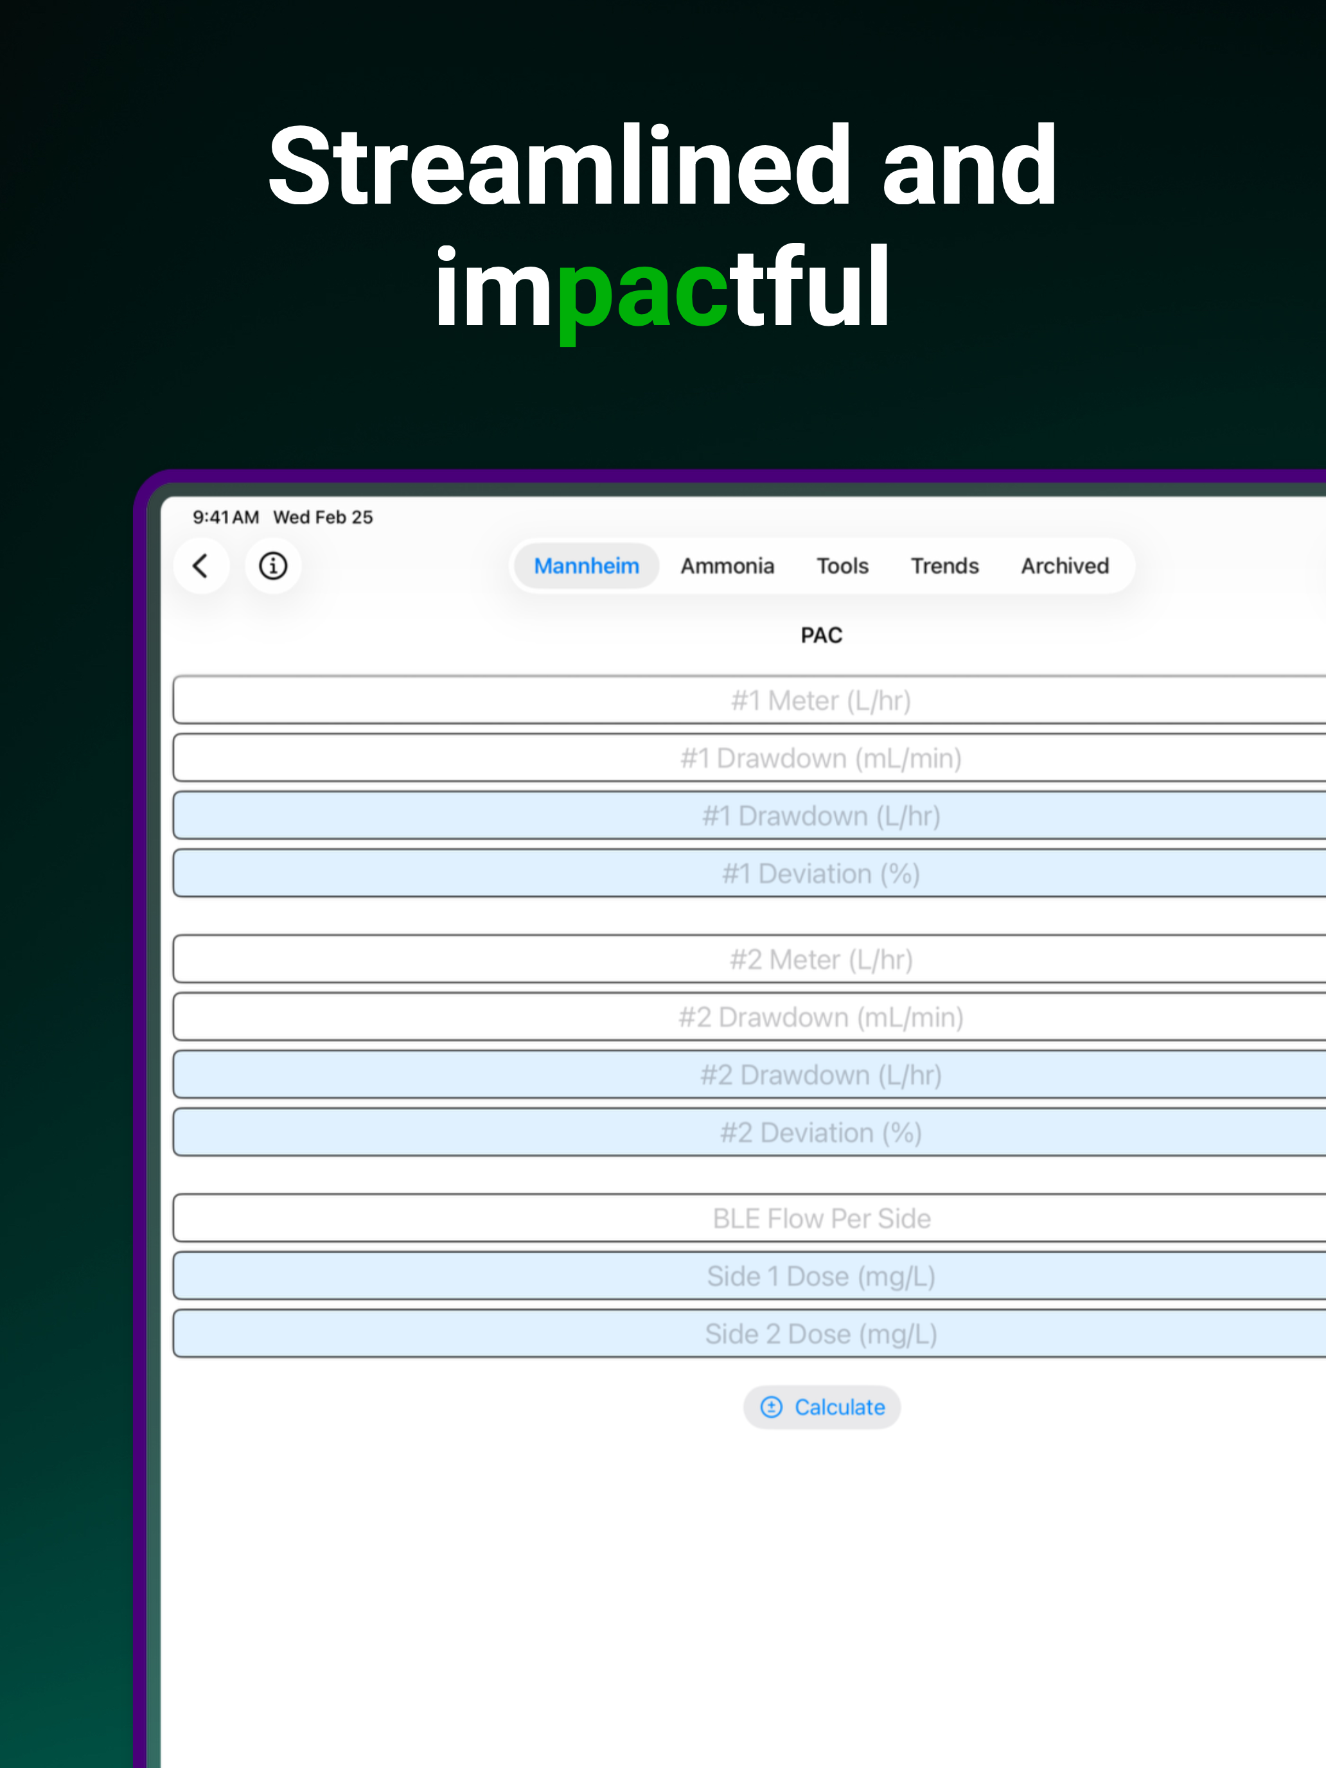Switch to the Ammonia tab
The image size is (1326, 1768).
tap(727, 566)
